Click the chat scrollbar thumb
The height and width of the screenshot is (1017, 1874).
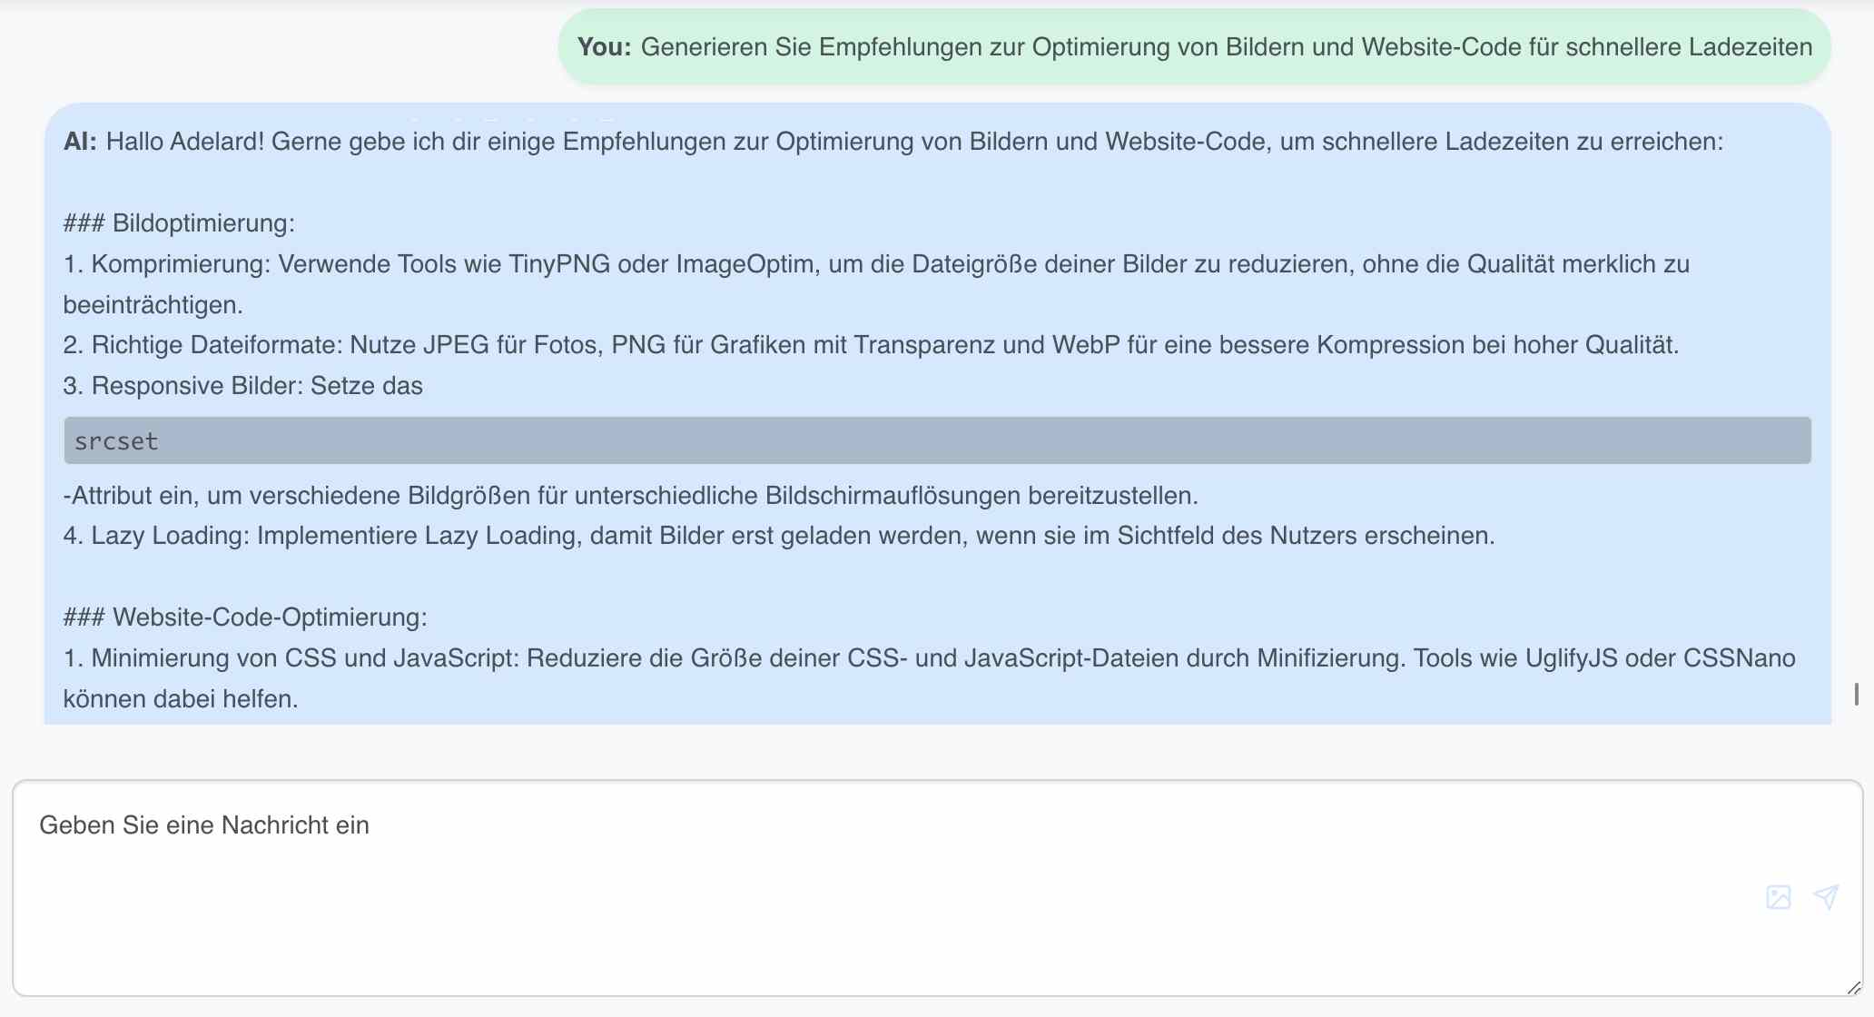[x=1857, y=694]
